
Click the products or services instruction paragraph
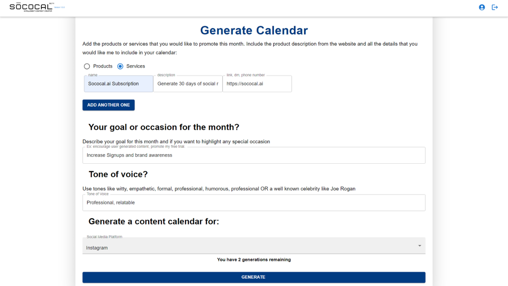(250, 48)
